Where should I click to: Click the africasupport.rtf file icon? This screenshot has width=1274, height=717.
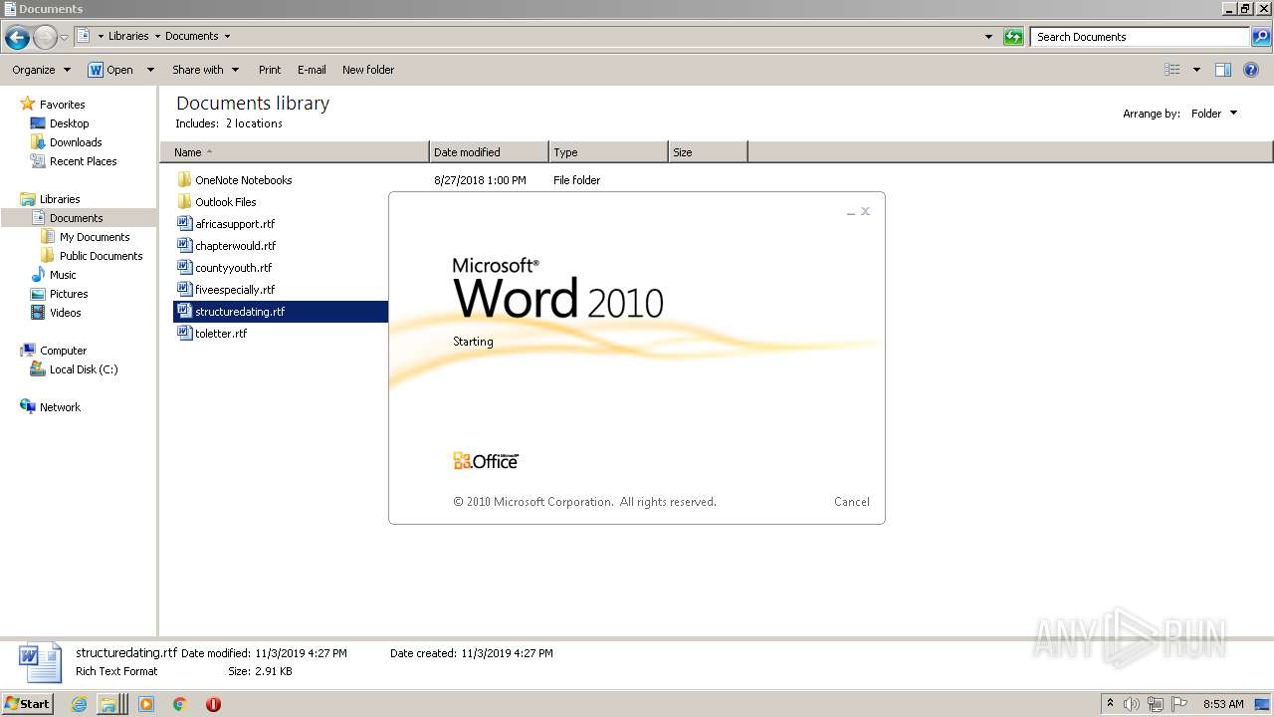[184, 224]
